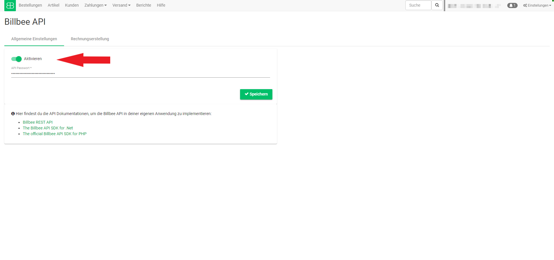Open the Berichte menu item
Screen dimensions: 554x260
(x=144, y=5)
